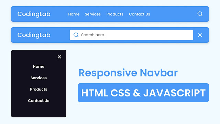Close the search bar with X icon
This screenshot has width=220, height=124.
coord(200,35)
